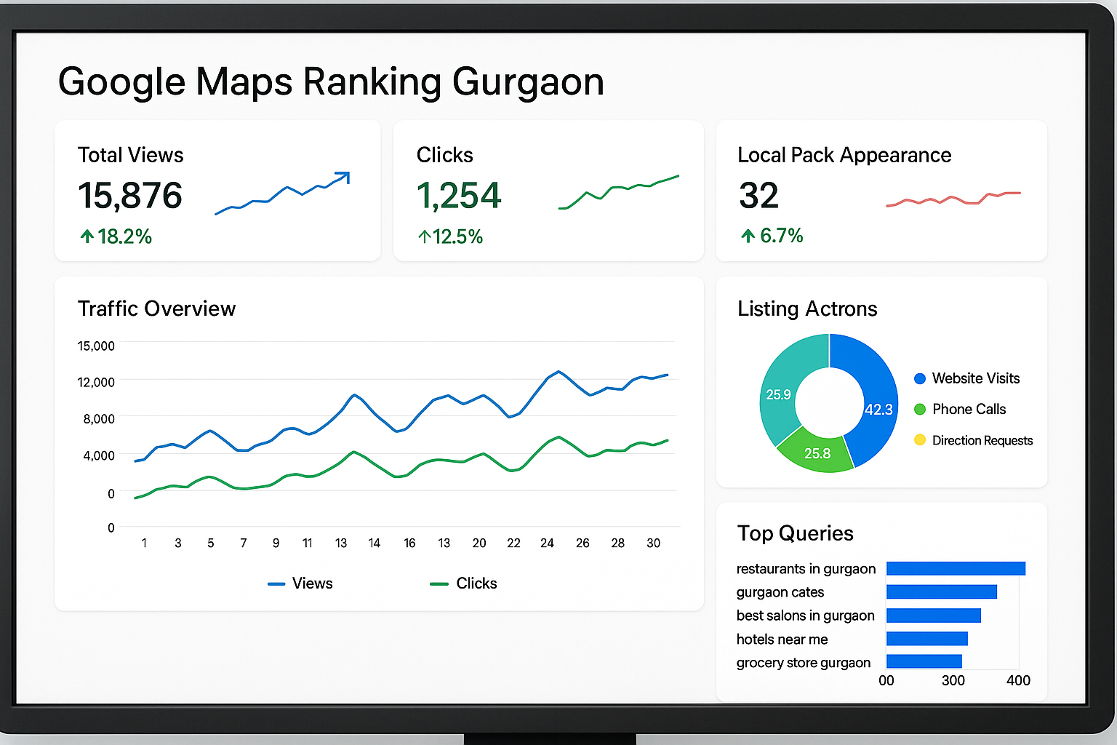Click the blue Total Views sparkline
The height and width of the screenshot is (745, 1117).
tap(283, 193)
